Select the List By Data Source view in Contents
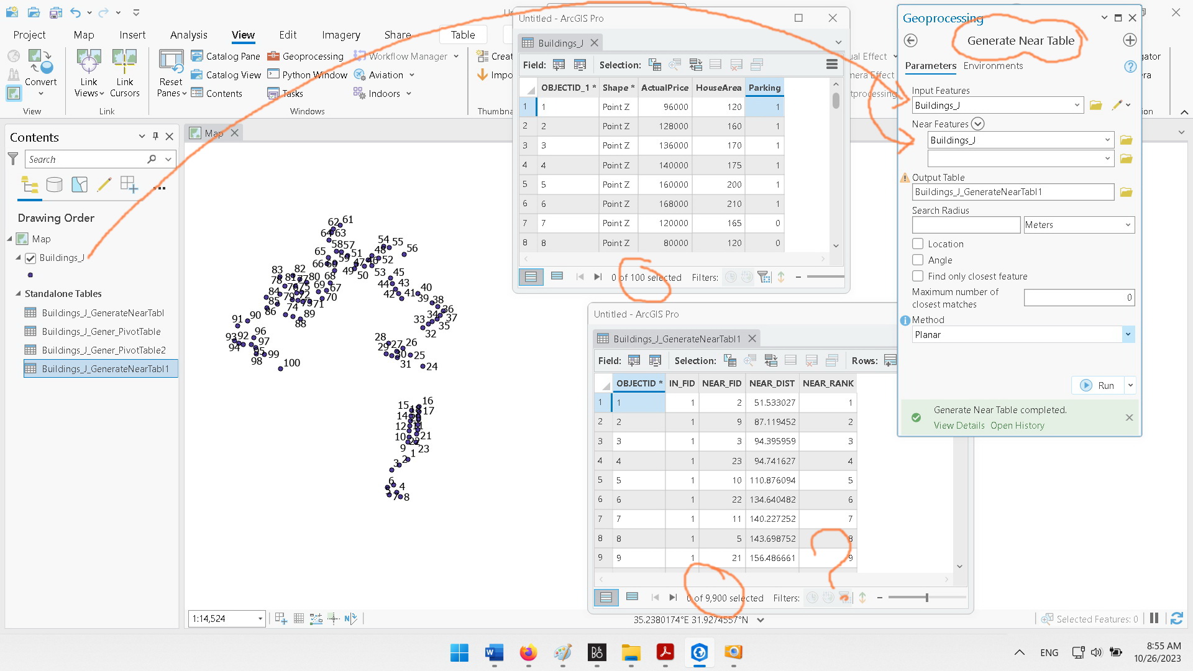This screenshot has height=671, width=1193. [55, 185]
